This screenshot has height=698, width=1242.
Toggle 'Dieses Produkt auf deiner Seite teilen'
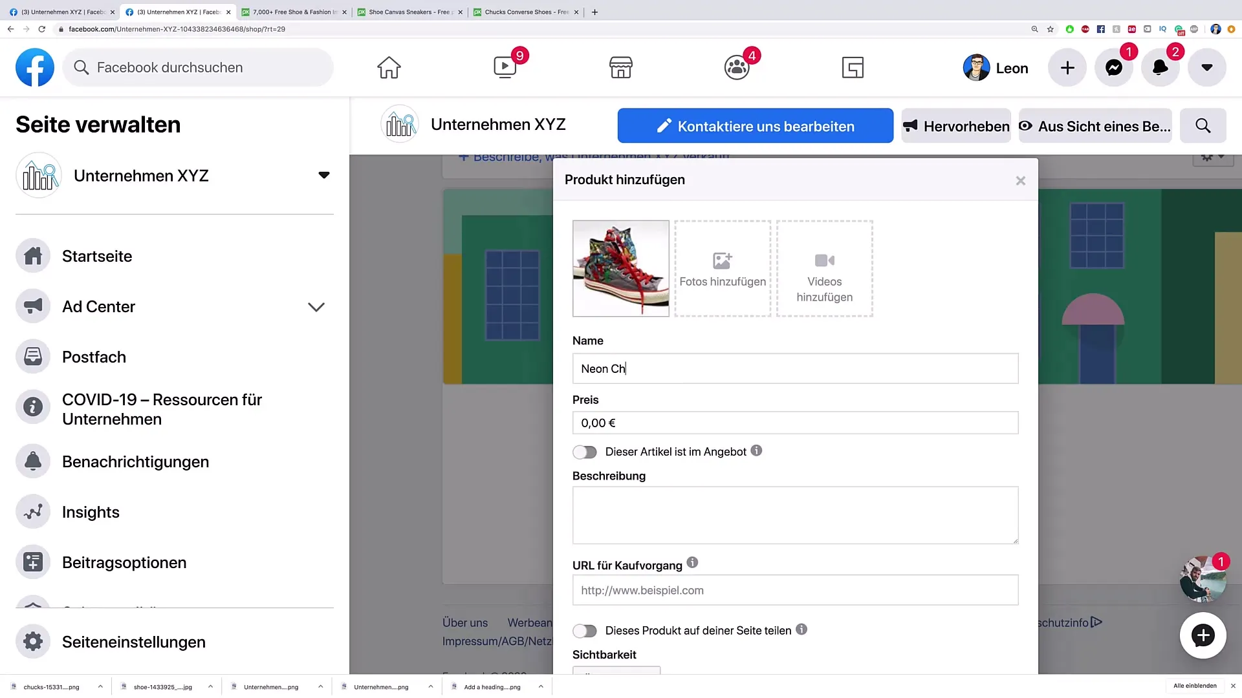pyautogui.click(x=585, y=631)
